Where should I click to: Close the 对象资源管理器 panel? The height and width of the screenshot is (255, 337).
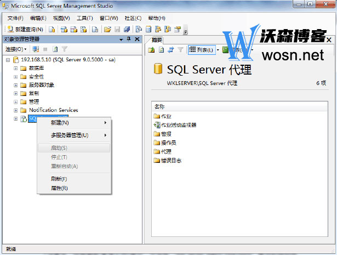tap(137, 39)
